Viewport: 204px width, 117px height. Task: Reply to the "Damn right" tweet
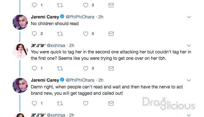[34, 103]
